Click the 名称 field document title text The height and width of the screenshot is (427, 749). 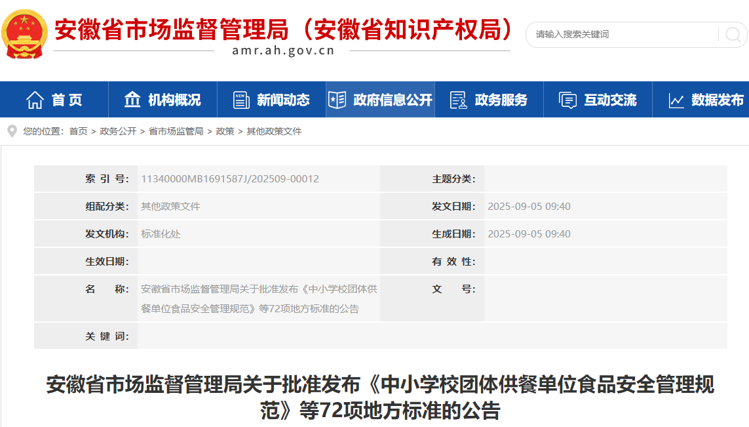tap(258, 299)
